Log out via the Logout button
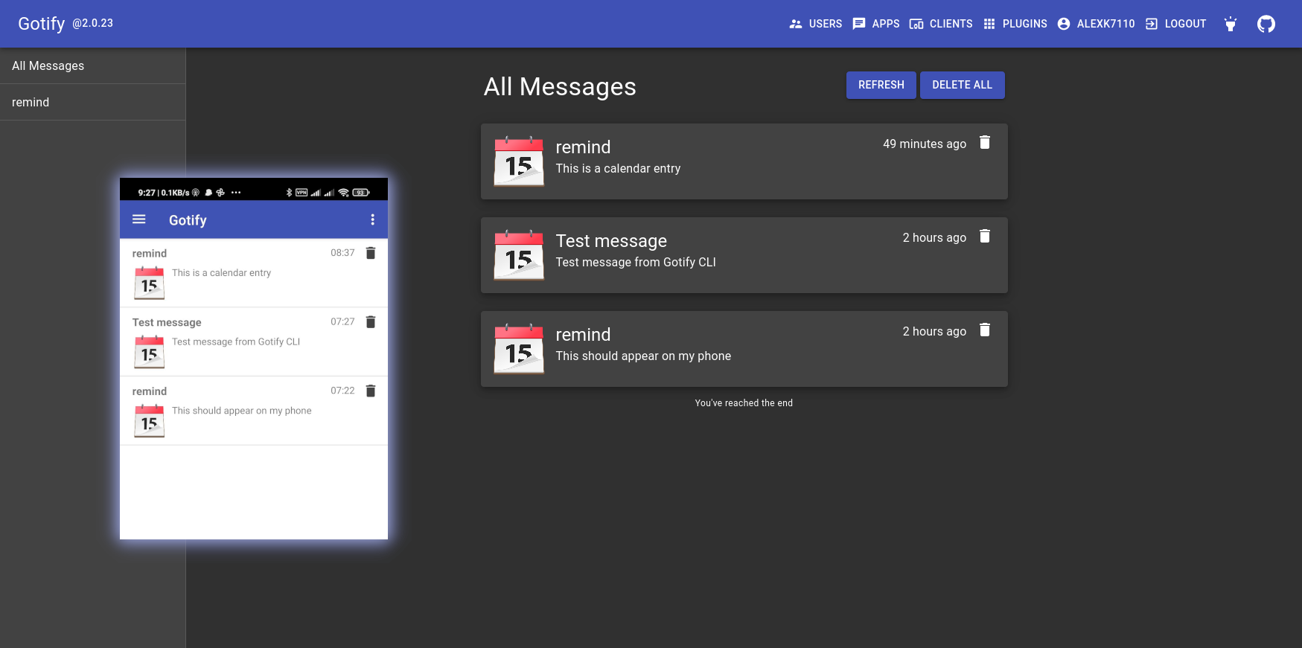 pyautogui.click(x=1176, y=24)
